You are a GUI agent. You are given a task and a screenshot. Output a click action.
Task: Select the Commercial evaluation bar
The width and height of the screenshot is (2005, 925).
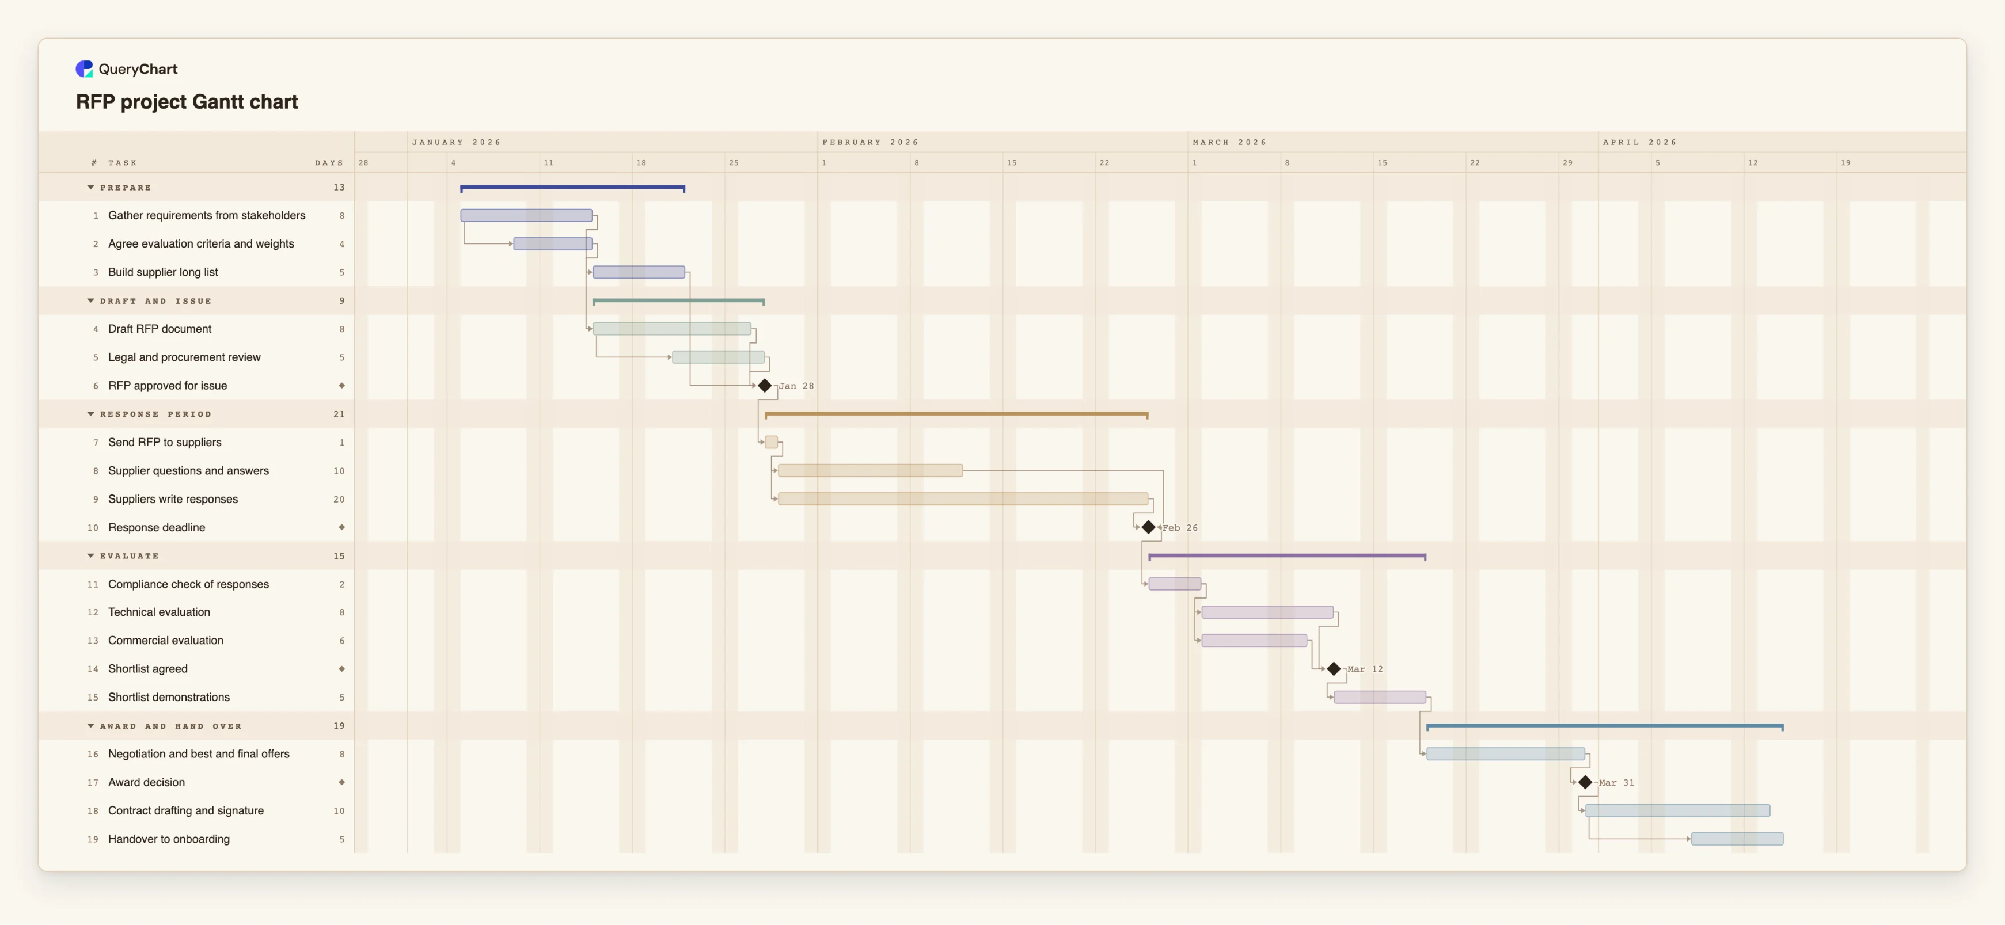coord(1254,640)
